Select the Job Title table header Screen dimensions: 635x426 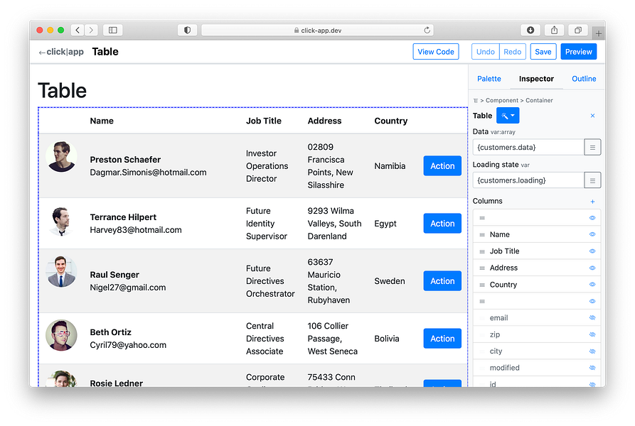pyautogui.click(x=264, y=121)
